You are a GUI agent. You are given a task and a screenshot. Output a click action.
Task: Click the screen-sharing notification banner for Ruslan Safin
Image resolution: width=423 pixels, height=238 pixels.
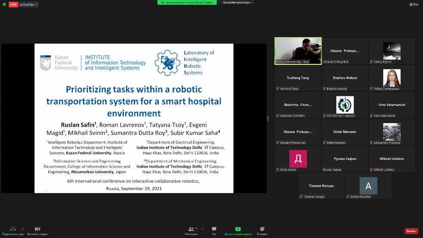[x=187, y=2]
